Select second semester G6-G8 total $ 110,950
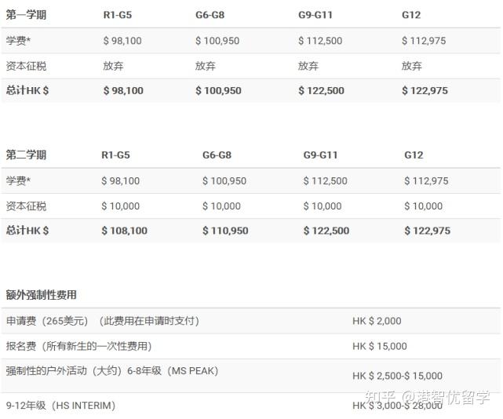The image size is (503, 419). (225, 231)
